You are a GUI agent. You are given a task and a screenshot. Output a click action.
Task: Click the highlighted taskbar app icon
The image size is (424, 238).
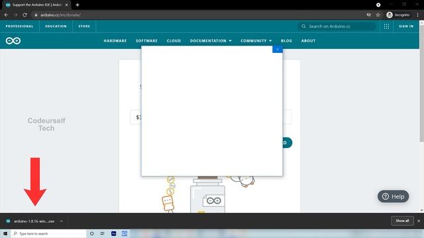click(x=125, y=233)
